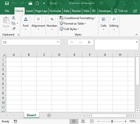This screenshot has height=124, width=140.
Task: Show more Quick Access toolbar commands
Action: pyautogui.click(x=44, y=3)
